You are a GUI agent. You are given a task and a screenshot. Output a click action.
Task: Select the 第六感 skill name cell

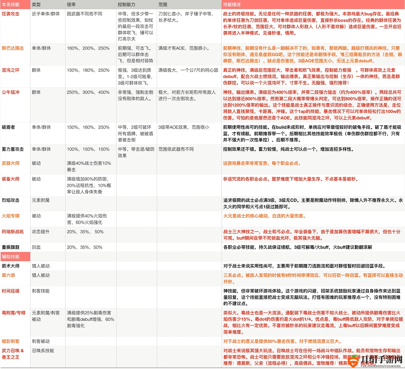15,278
